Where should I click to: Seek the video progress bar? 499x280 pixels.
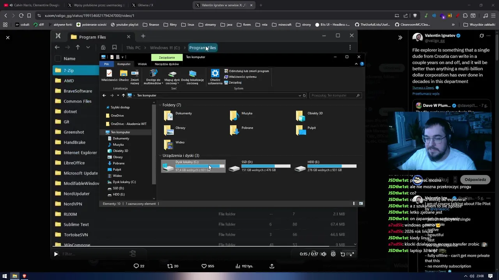coord(204,247)
